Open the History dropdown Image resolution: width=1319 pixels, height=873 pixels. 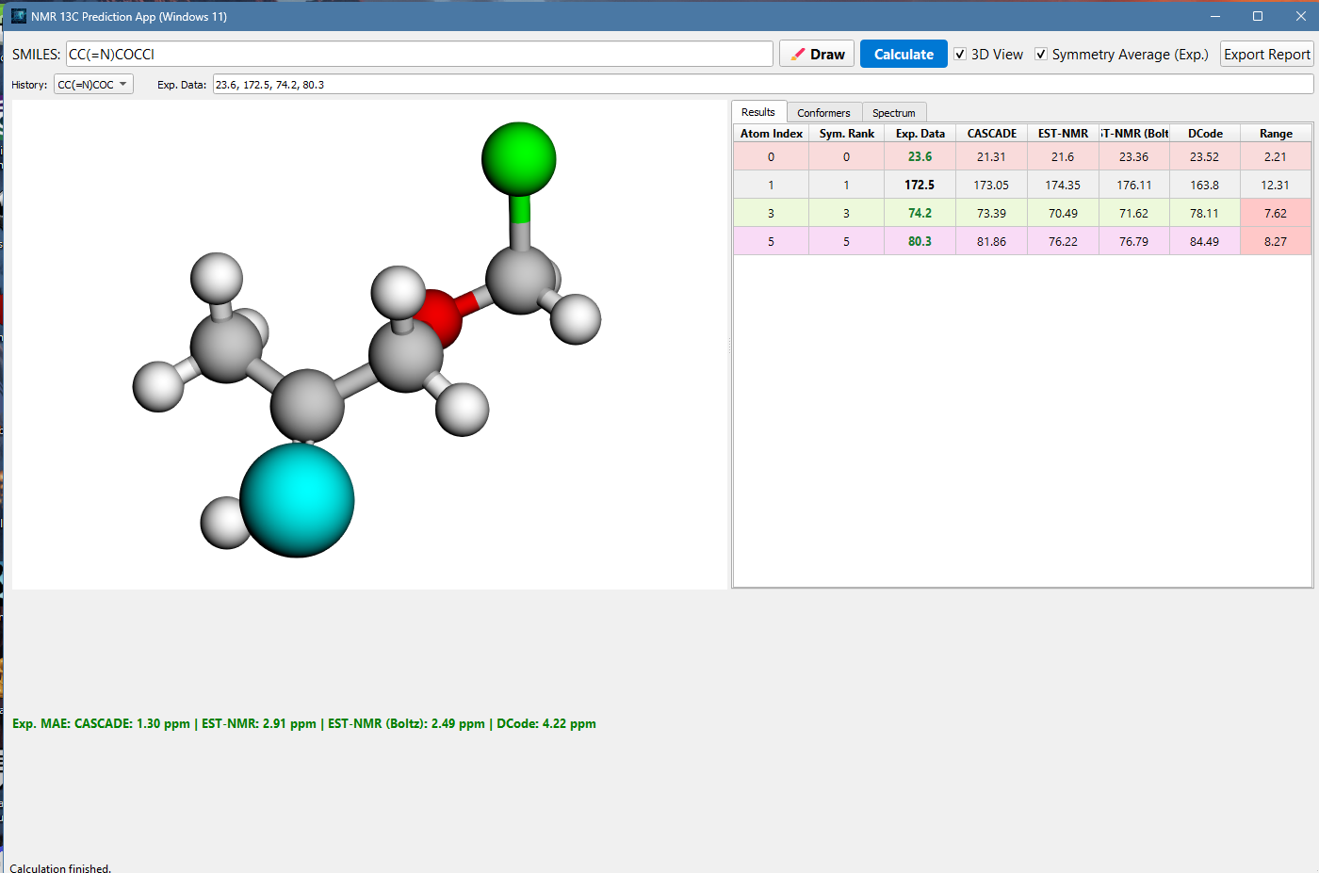pos(93,84)
